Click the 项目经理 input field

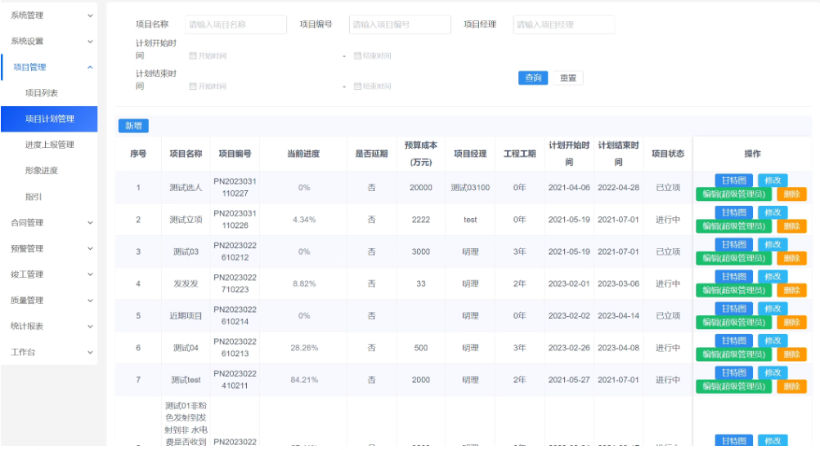click(x=564, y=25)
